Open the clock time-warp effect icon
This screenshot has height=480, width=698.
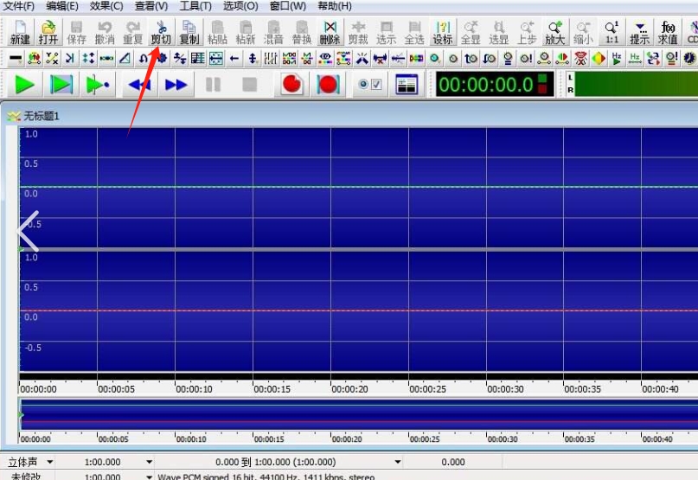click(x=689, y=58)
